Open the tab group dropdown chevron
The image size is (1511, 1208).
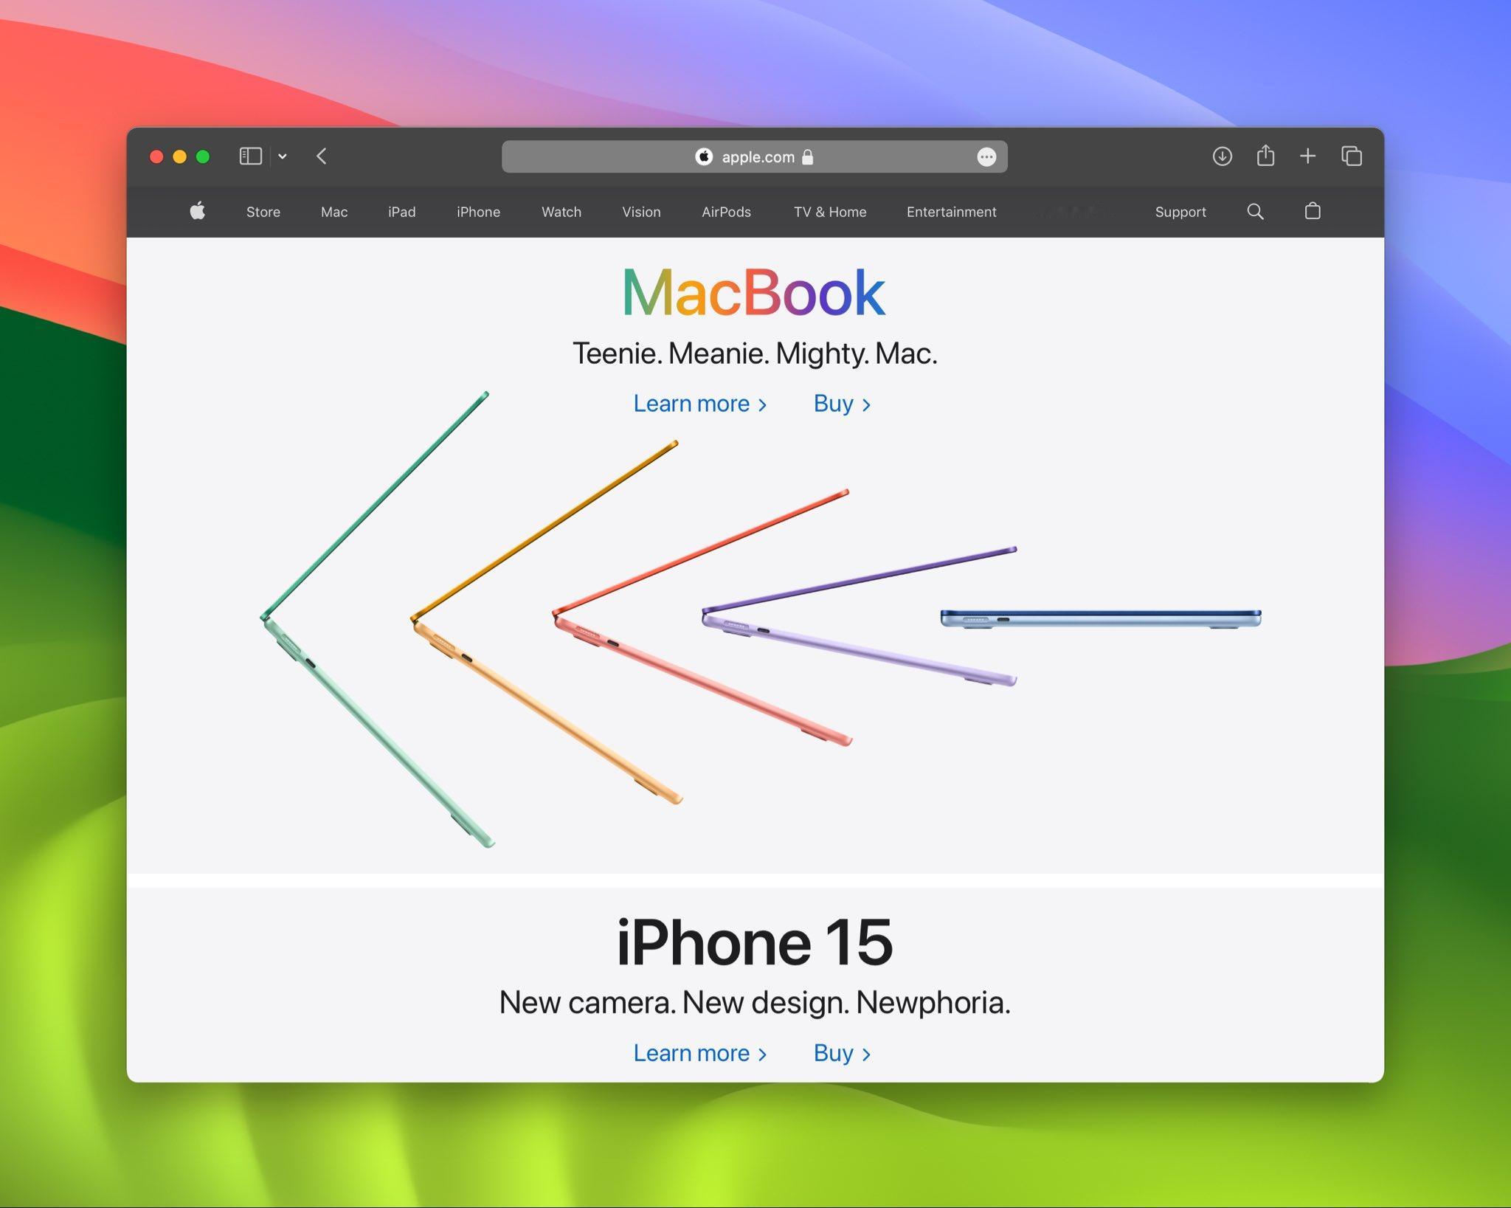click(x=283, y=156)
